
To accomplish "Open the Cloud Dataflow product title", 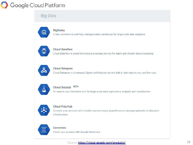I will coord(63,49).
